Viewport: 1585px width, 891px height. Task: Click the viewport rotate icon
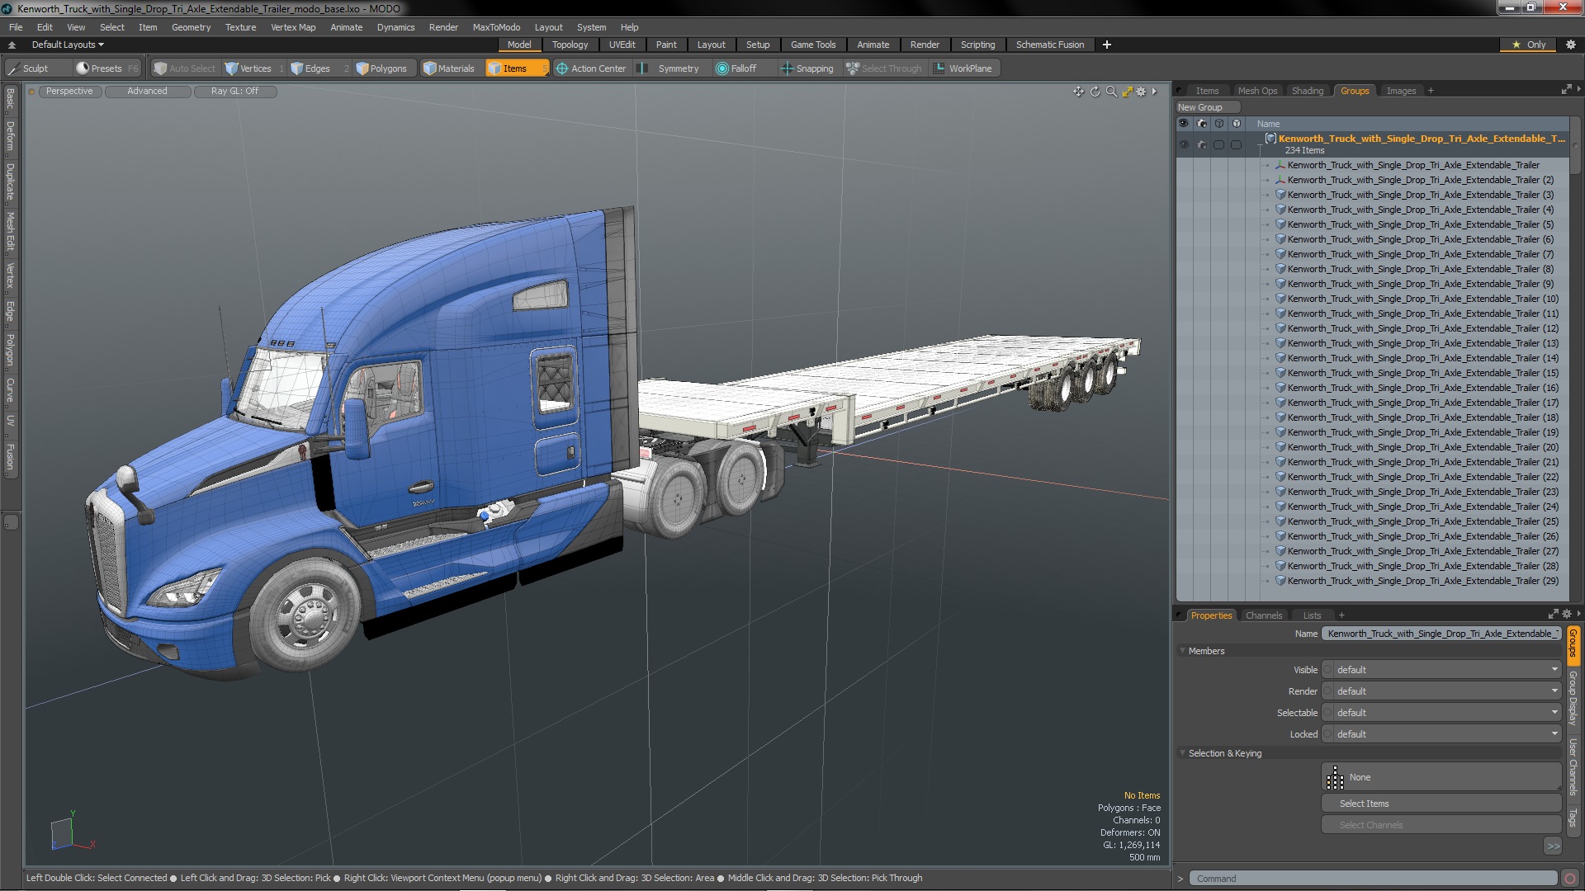click(1095, 92)
